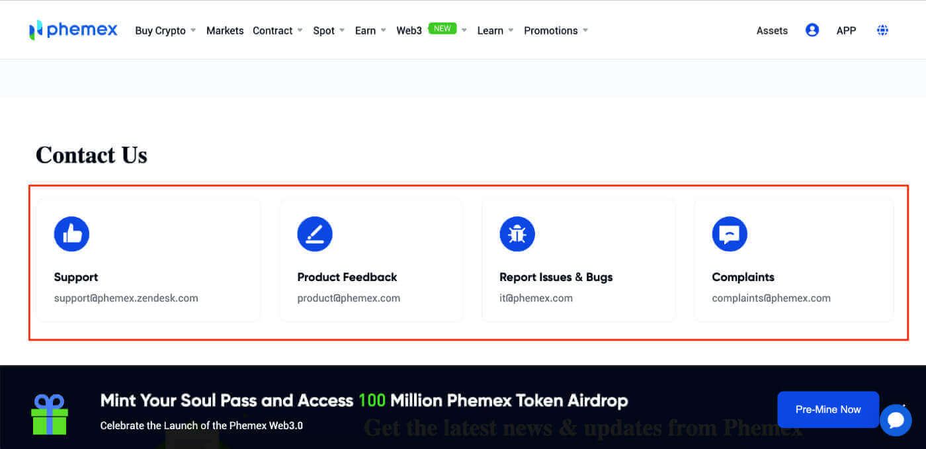Open the Promotions dropdown

[x=552, y=30]
